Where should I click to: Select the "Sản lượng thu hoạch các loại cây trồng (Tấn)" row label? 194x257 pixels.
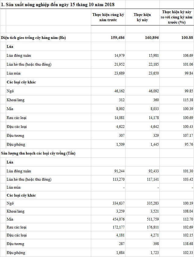tap(38, 153)
